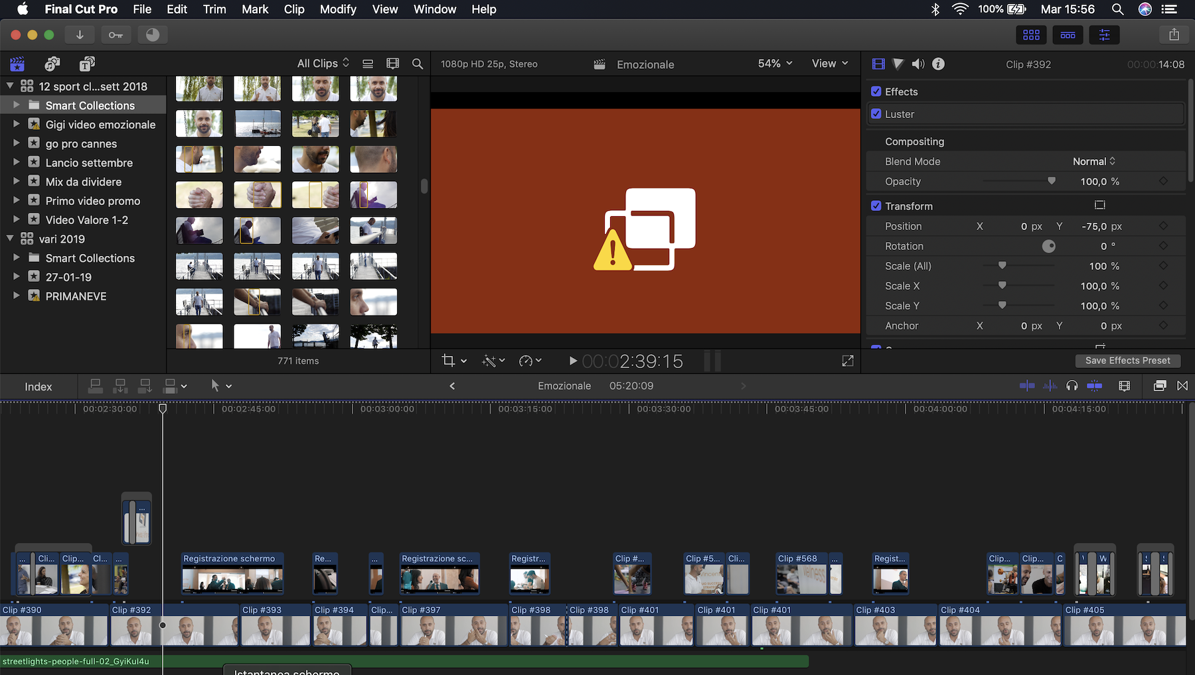Adjust the Opacity slider handle

point(1052,181)
